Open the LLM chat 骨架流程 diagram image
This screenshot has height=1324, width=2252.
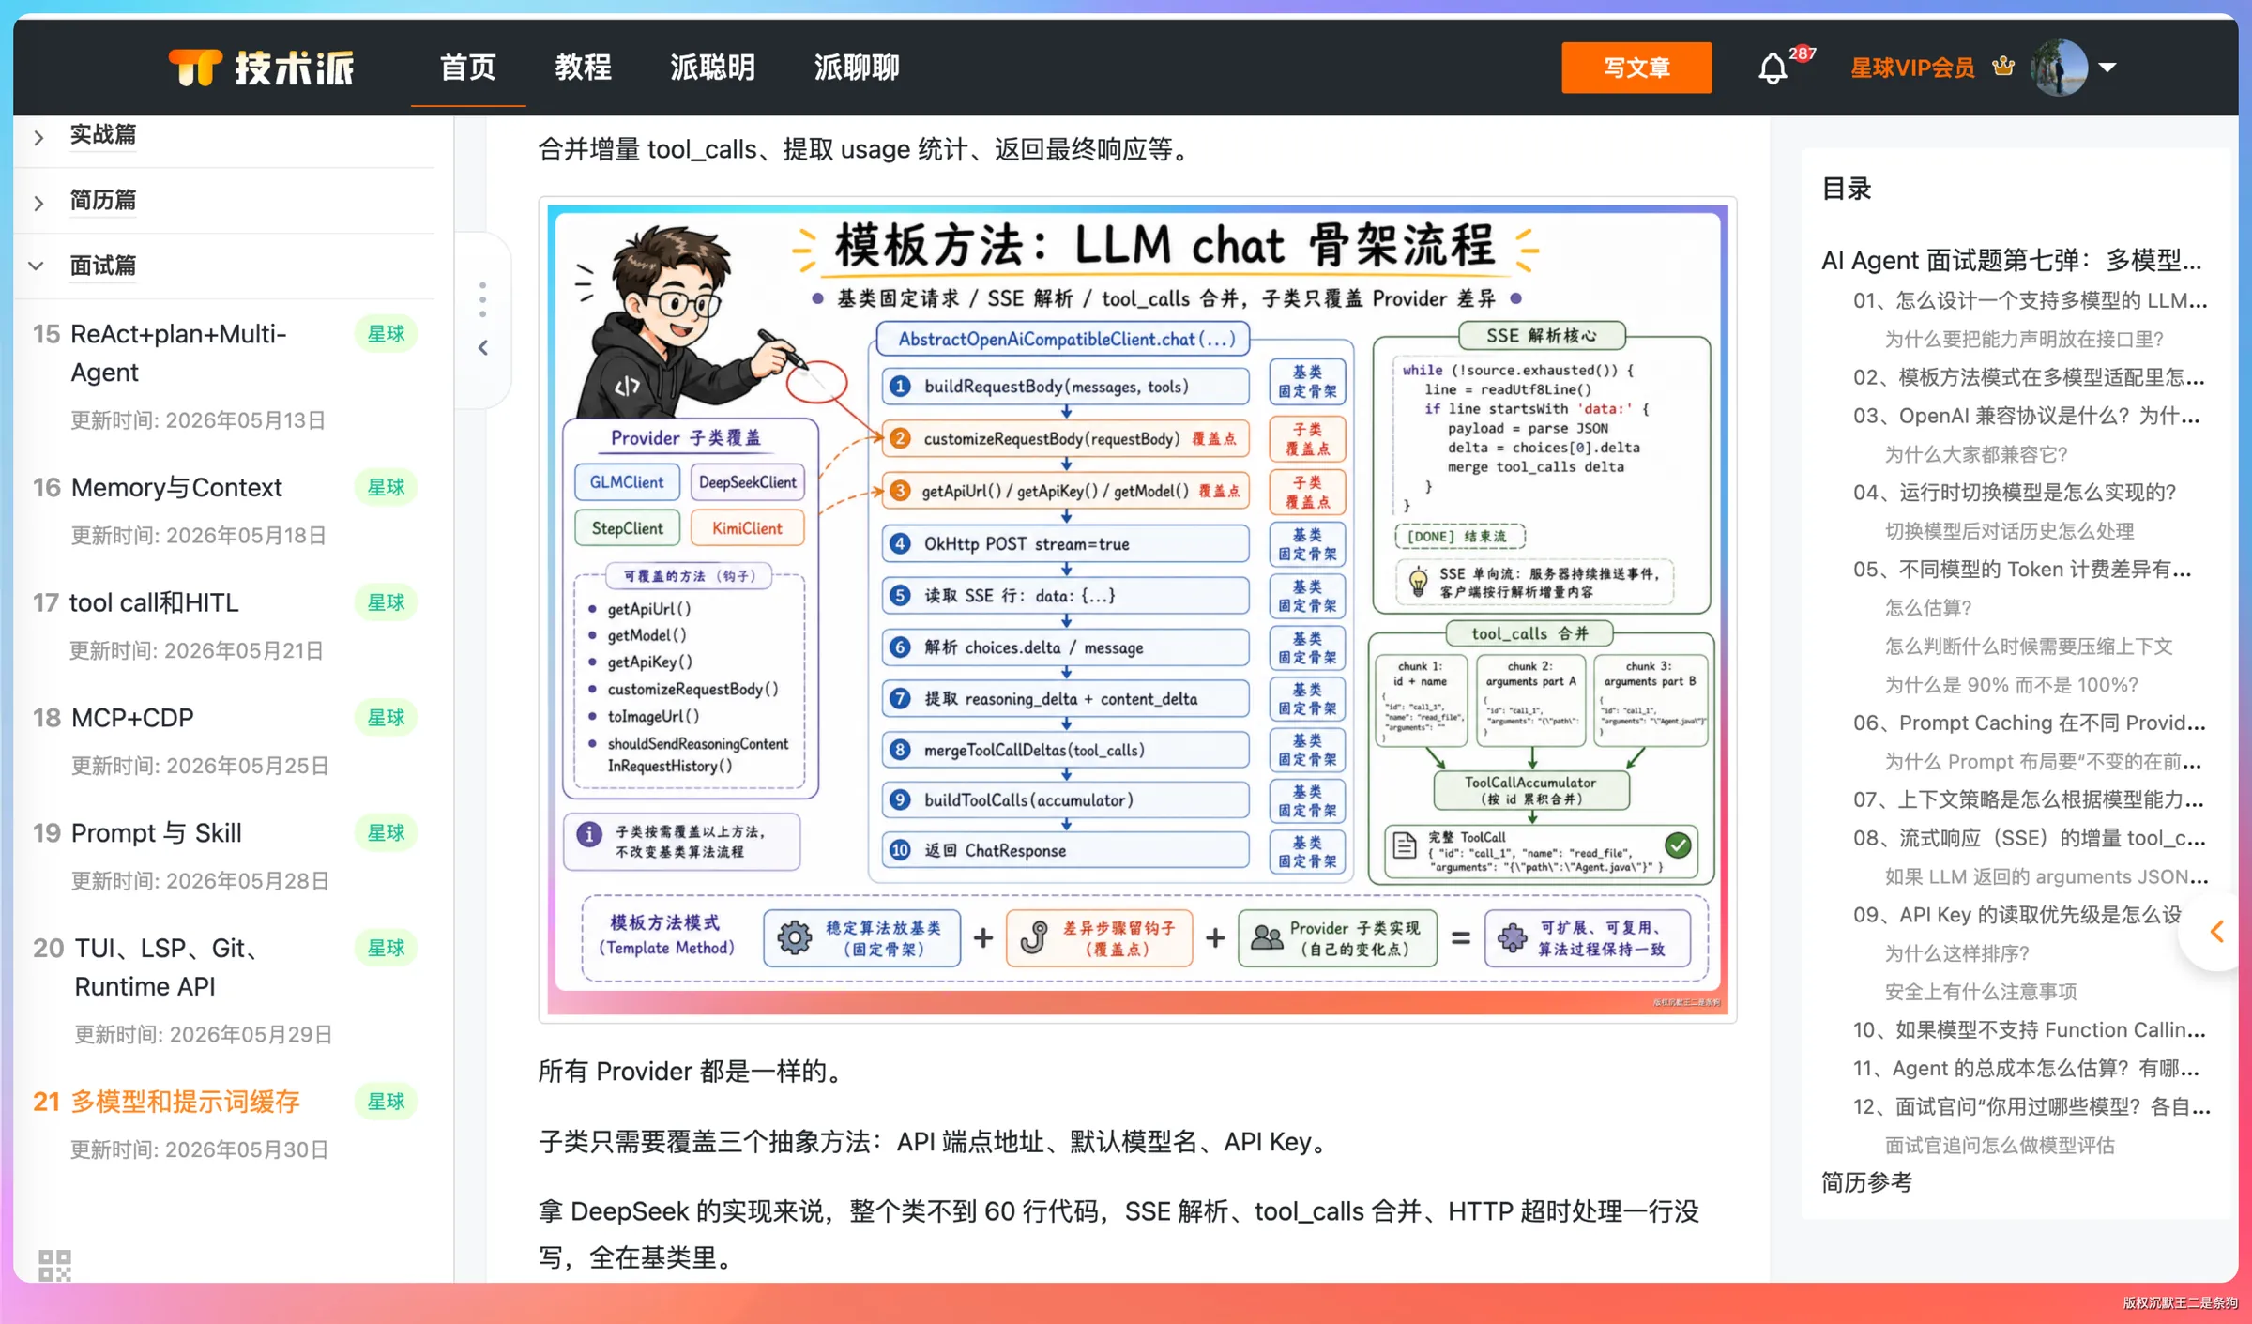coord(1137,610)
